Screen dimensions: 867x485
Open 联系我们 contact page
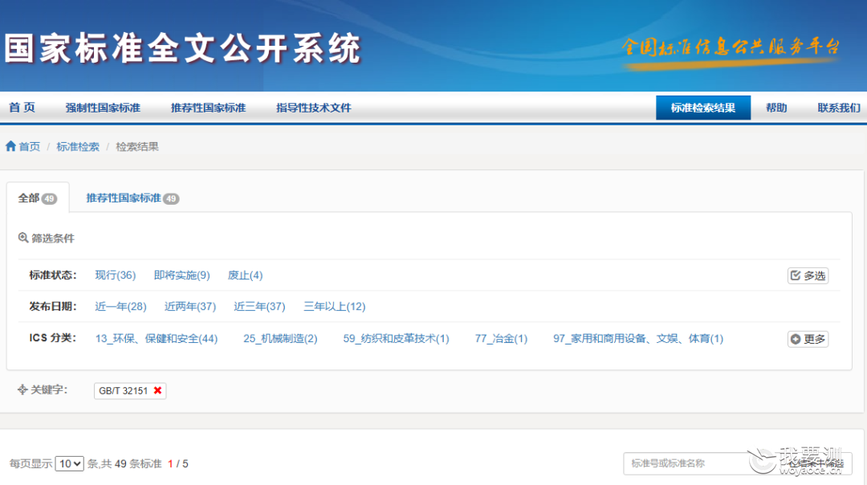pos(839,108)
